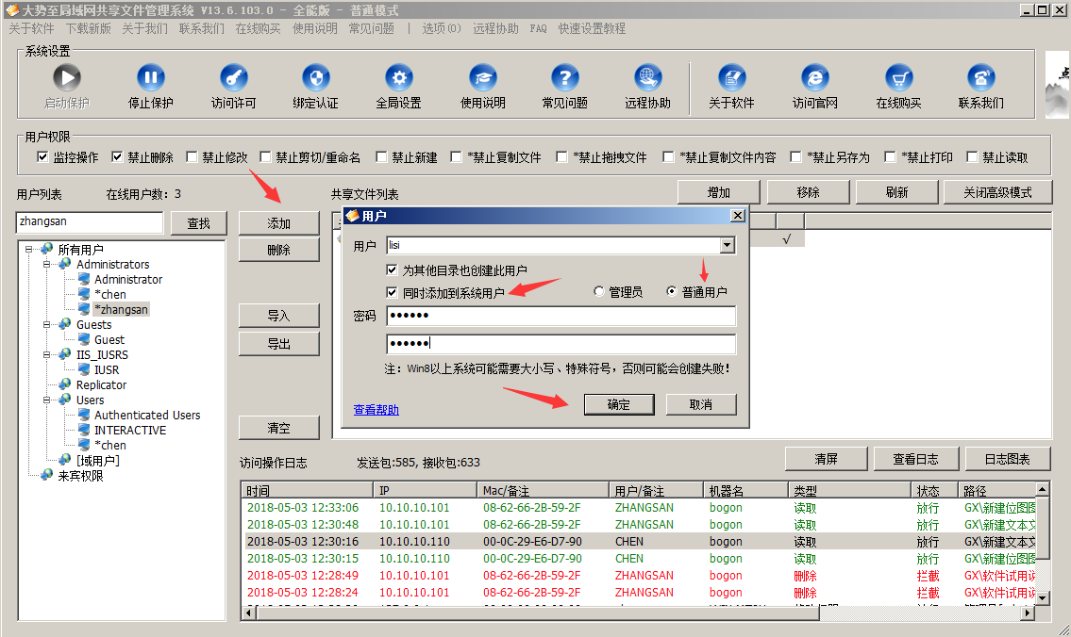
Task: Click 确定 button in user dialog
Action: tap(618, 404)
